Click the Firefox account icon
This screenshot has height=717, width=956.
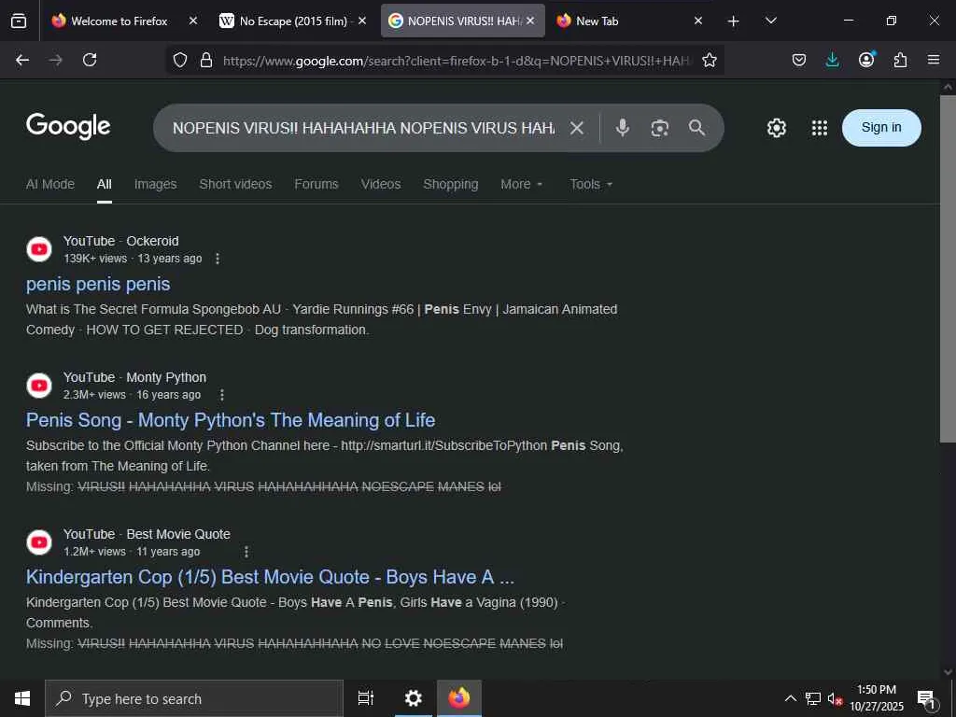pos(866,60)
